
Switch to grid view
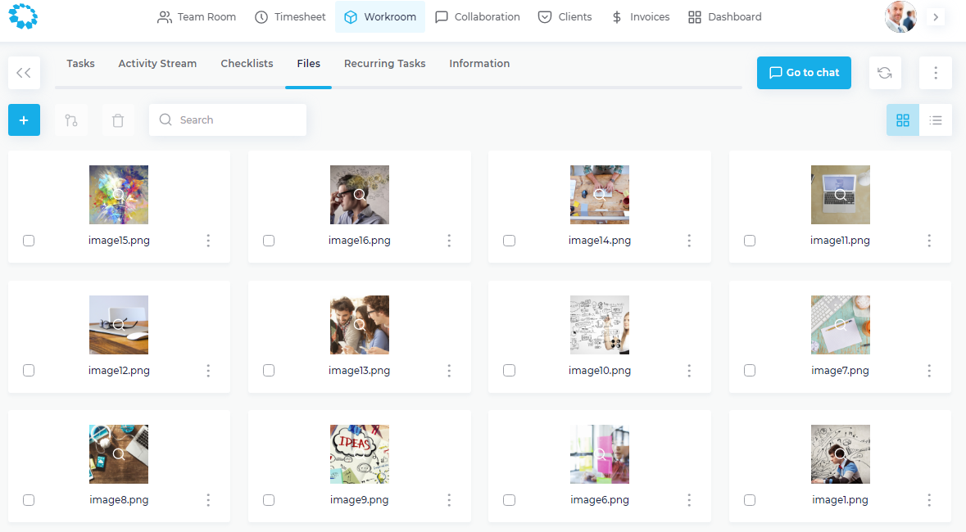[903, 120]
